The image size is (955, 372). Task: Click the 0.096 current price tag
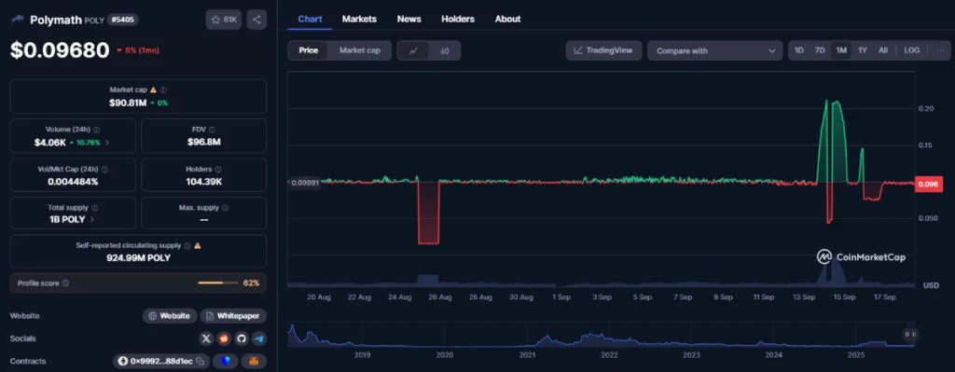point(928,184)
